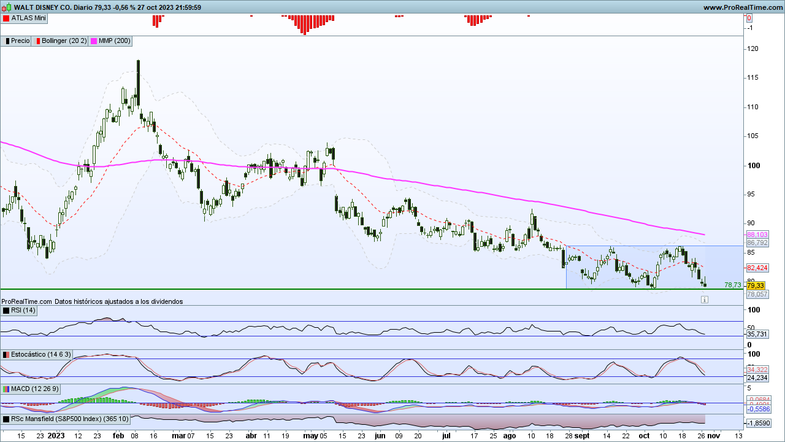Click the jun month label on the time axis
The image size is (785, 442).
(x=380, y=435)
